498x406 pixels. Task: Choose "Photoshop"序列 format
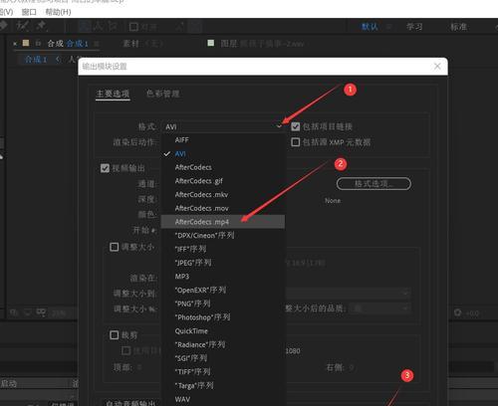coord(223,317)
